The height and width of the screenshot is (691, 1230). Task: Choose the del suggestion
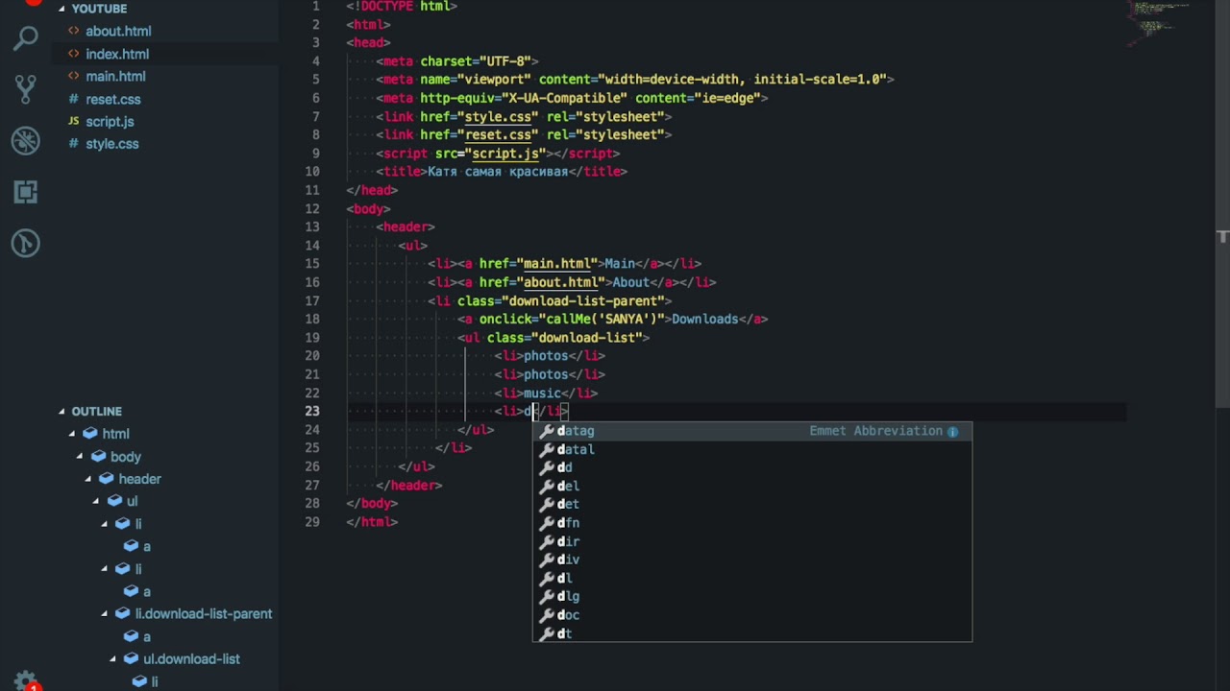pos(752,486)
